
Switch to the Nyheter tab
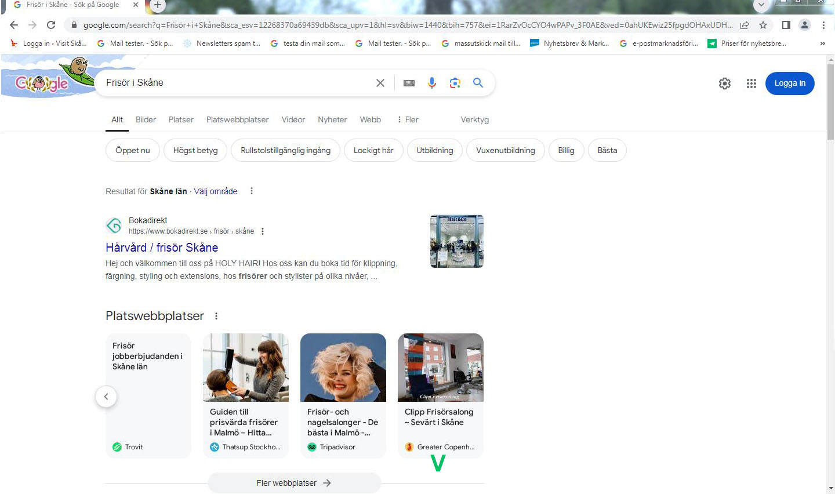click(x=332, y=119)
